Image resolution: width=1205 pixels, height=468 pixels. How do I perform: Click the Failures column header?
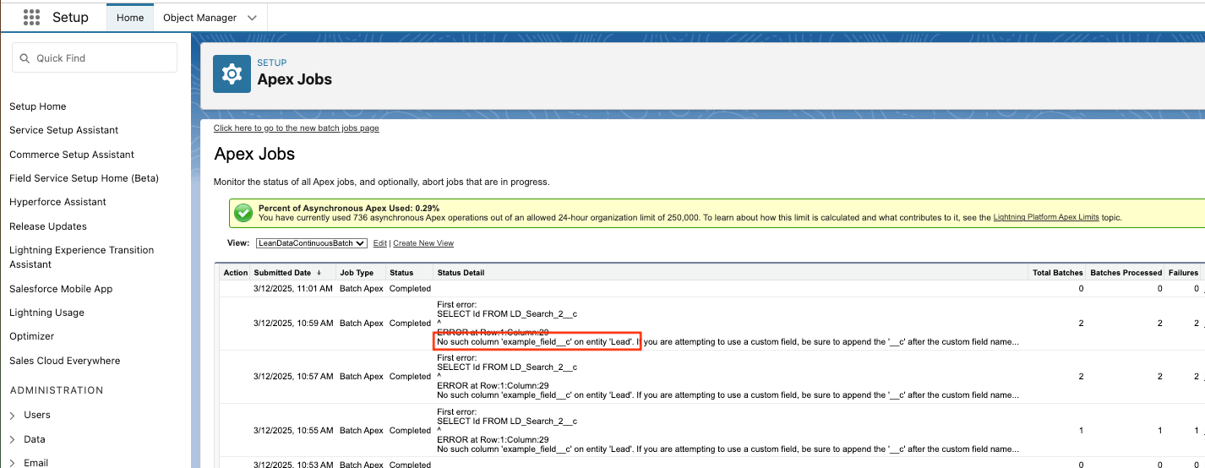pos(1184,273)
